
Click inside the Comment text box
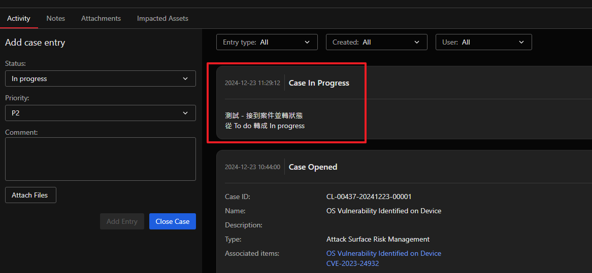point(100,159)
